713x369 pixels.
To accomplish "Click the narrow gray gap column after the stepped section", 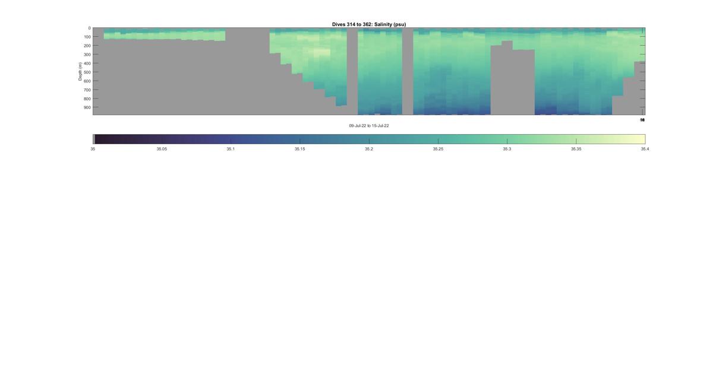I will 352,71.
